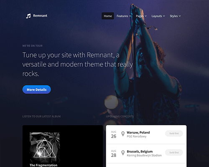Select the Brussels, Belgium concert title
209x167 pixels.
[x=140, y=152]
